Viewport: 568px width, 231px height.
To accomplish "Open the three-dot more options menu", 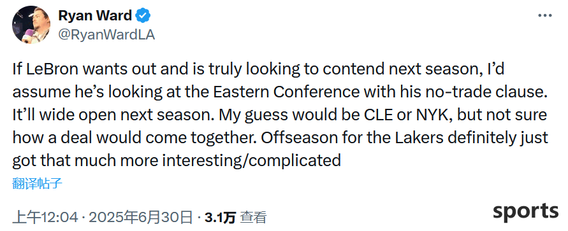I will tap(544, 16).
